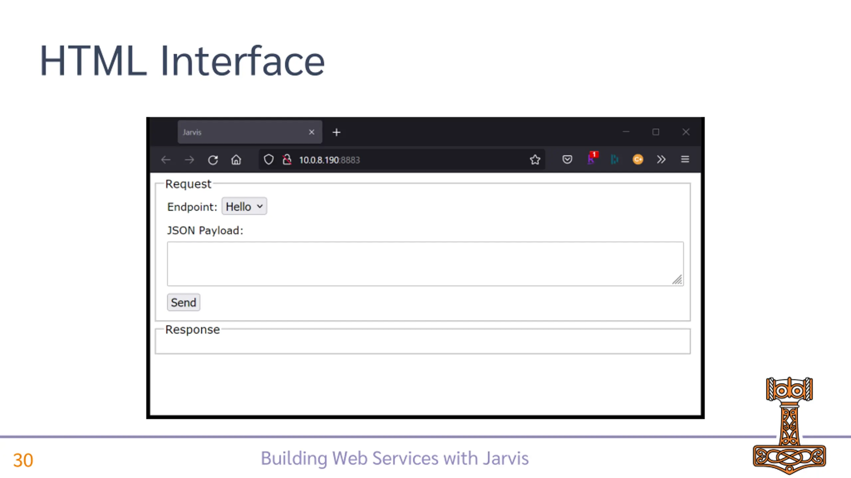Image resolution: width=851 pixels, height=478 pixels.
Task: Click the insecure connection padlock icon
Action: [x=287, y=160]
